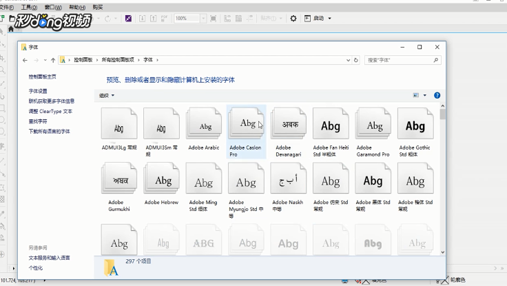The width and height of the screenshot is (507, 286).
Task: Open the 窗口(W) menu in CorelDRAW
Action: tap(53, 7)
